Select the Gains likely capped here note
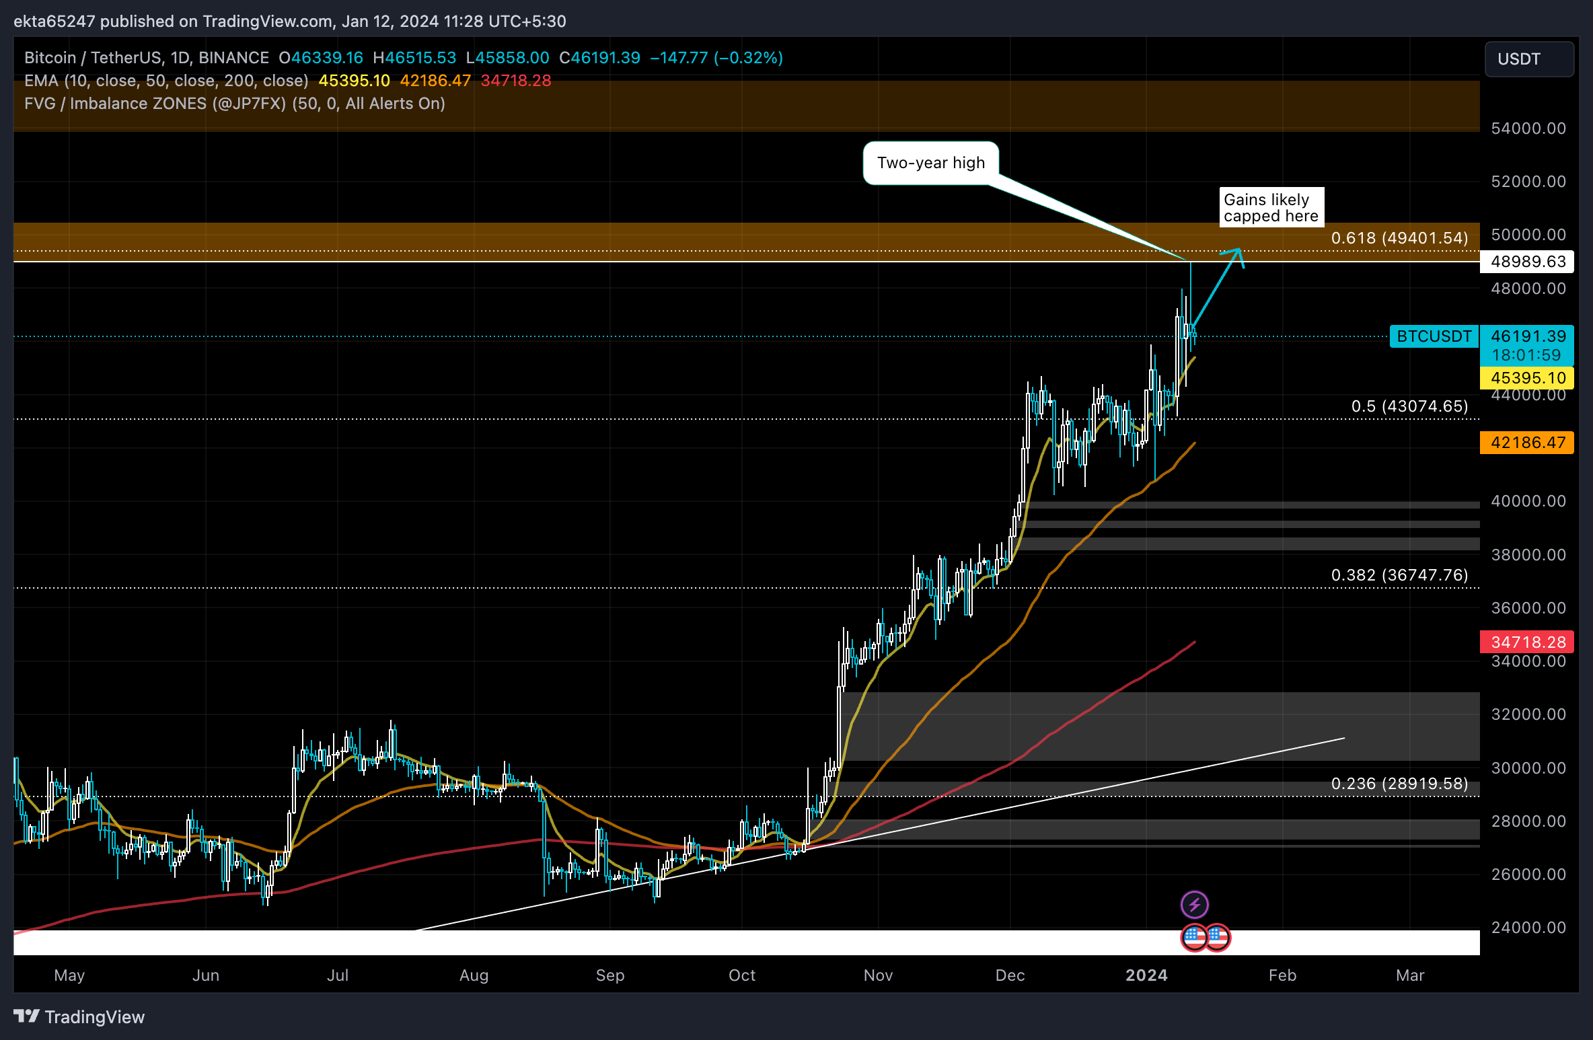 1271,207
